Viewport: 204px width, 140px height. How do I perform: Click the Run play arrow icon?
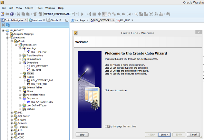pyautogui.click(x=82, y=14)
